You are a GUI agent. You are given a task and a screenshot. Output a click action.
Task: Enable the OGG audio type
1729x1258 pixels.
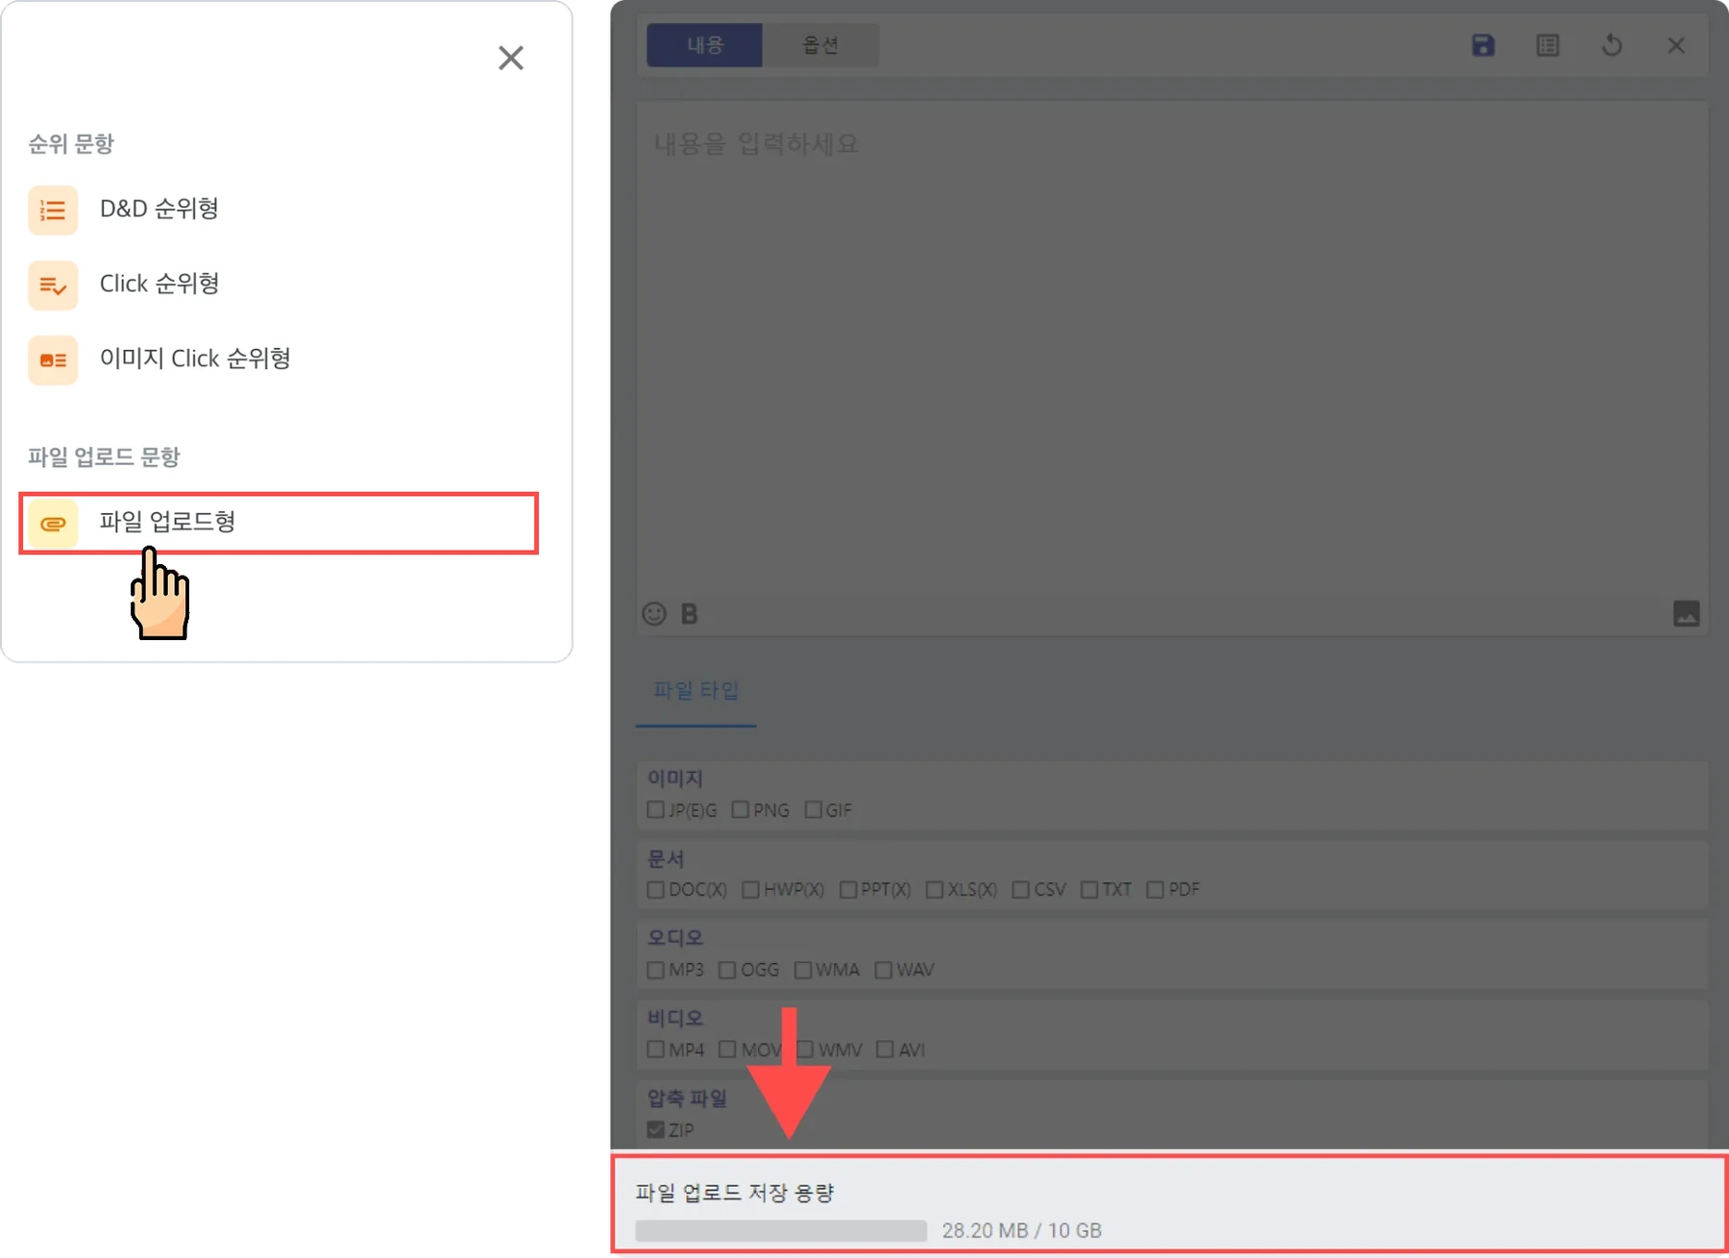click(x=727, y=970)
